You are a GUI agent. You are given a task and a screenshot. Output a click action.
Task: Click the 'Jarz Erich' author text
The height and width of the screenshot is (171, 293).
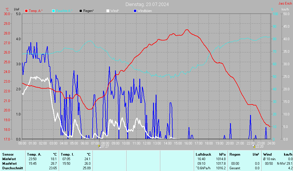pos(285,3)
